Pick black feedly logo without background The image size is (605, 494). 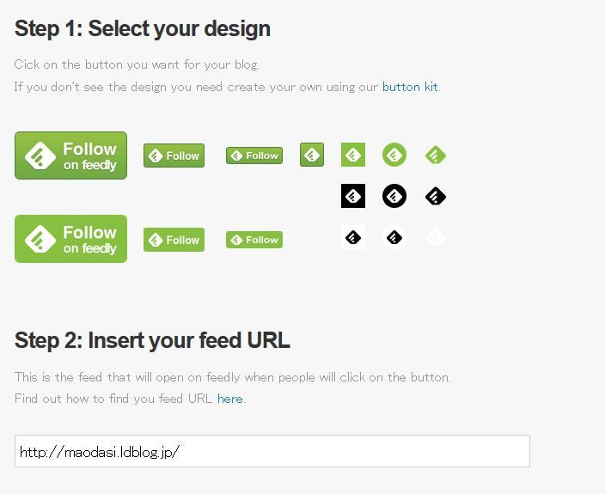(436, 196)
